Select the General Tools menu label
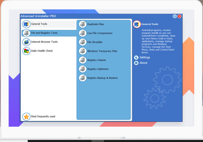Viewport: 203px width, 142px height. (x=39, y=24)
